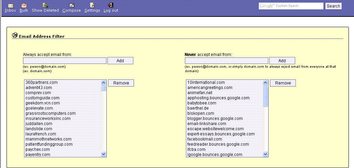Screen dimensions: 354x168
Task: Select paychex.com in the accept list
Action: [63, 149]
